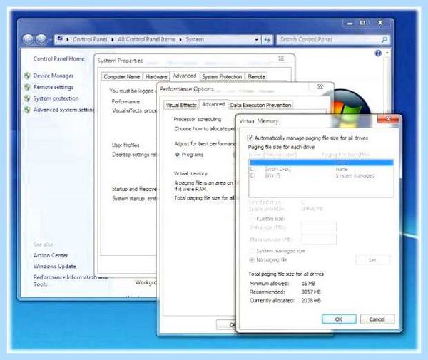Screen dimensions: 428x360
Task: Click the scroll up arrow below Help icon
Action: tap(387, 53)
